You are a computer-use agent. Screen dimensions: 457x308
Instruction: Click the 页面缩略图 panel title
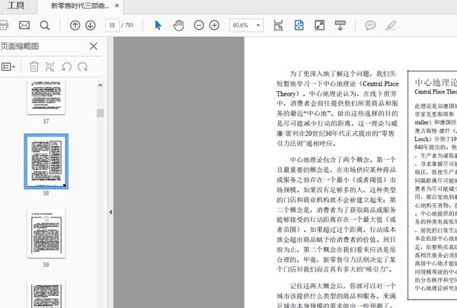20,46
